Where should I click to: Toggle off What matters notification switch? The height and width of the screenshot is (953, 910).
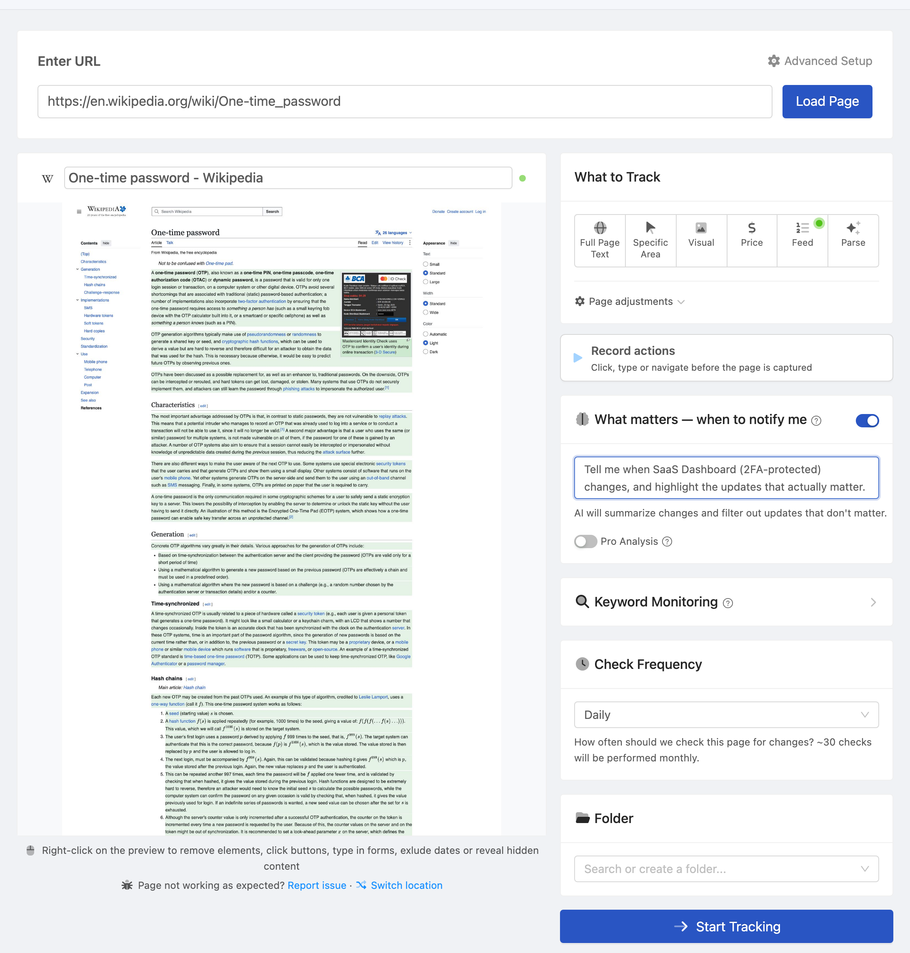(x=867, y=421)
